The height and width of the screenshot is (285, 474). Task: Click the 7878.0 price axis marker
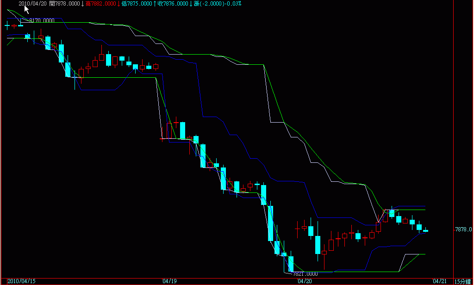coord(464,229)
